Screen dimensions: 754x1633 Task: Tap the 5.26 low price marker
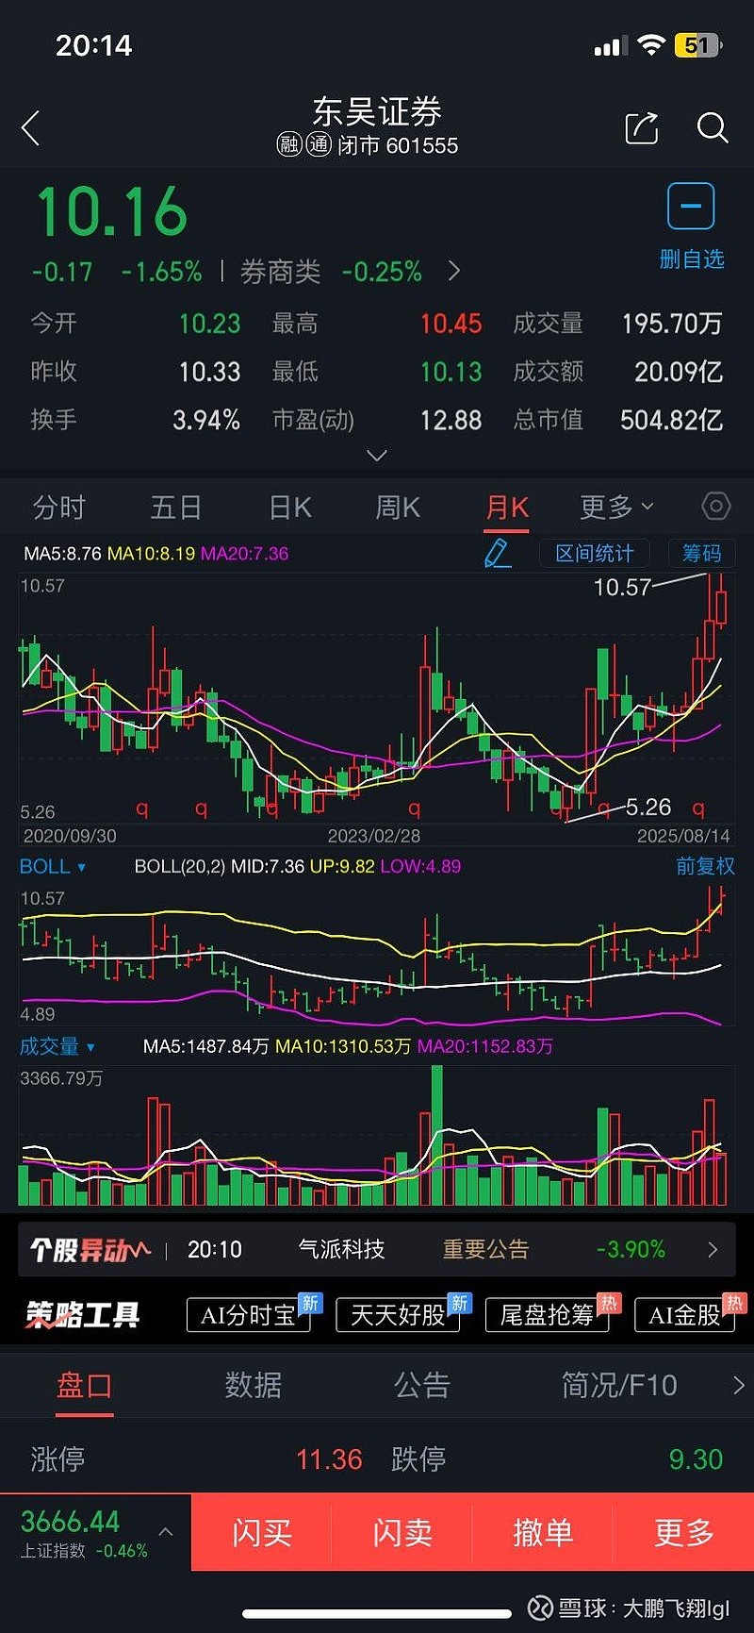point(648,808)
